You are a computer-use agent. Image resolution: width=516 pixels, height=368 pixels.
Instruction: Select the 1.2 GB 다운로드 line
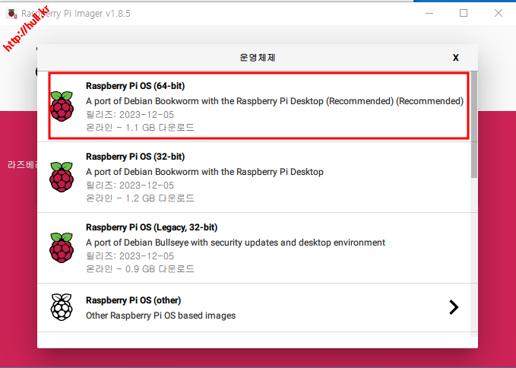tap(140, 198)
